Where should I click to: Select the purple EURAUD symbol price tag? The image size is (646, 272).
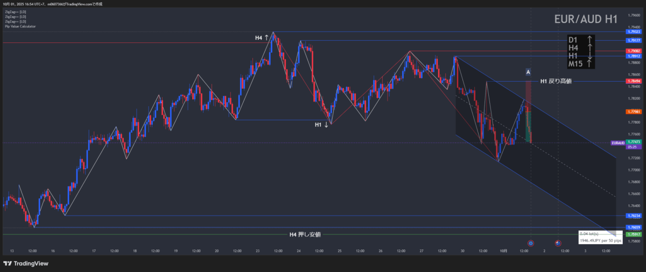(x=617, y=143)
